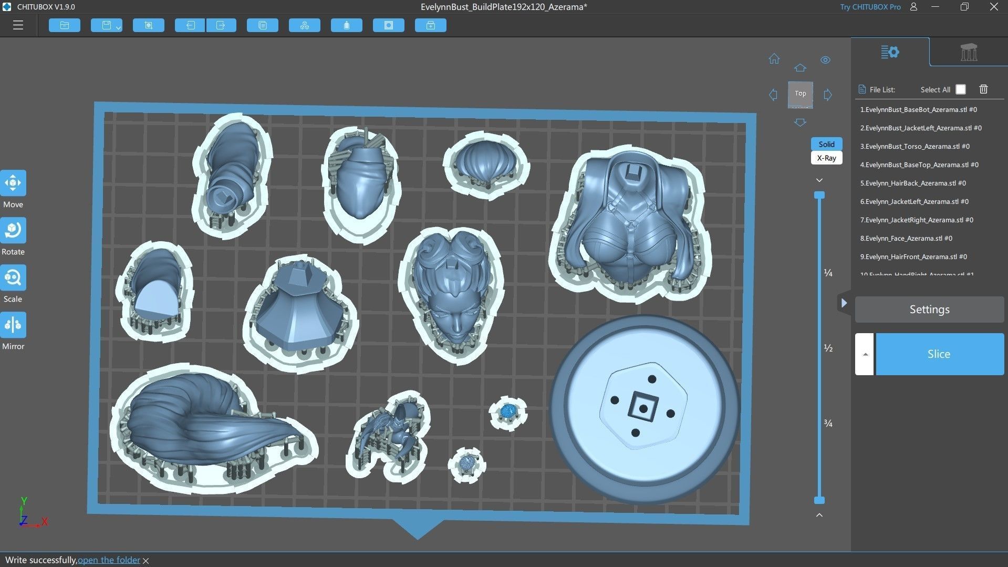Click the hollow bottle toolbar icon
1008x567 pixels.
click(x=347, y=25)
